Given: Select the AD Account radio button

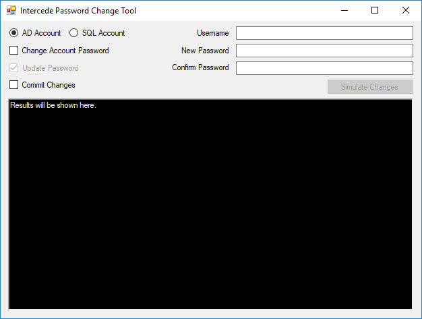Looking at the screenshot, I should click(x=13, y=33).
